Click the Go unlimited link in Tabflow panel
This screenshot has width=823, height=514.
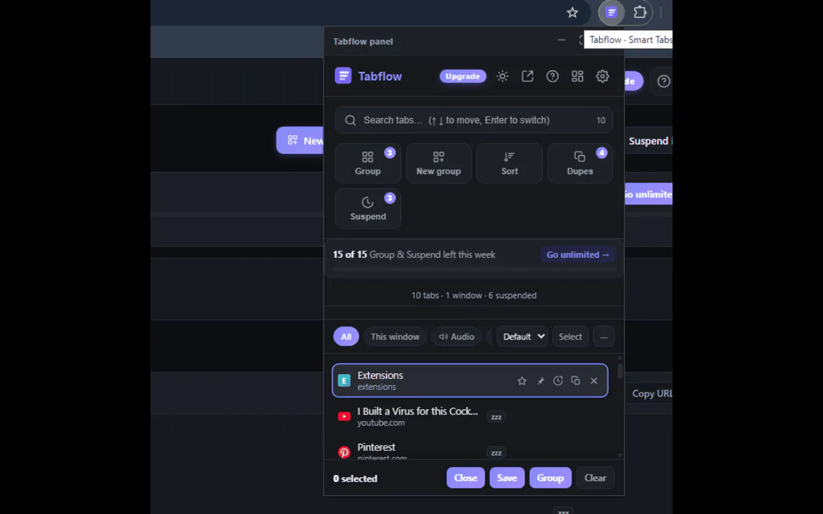[x=577, y=255]
